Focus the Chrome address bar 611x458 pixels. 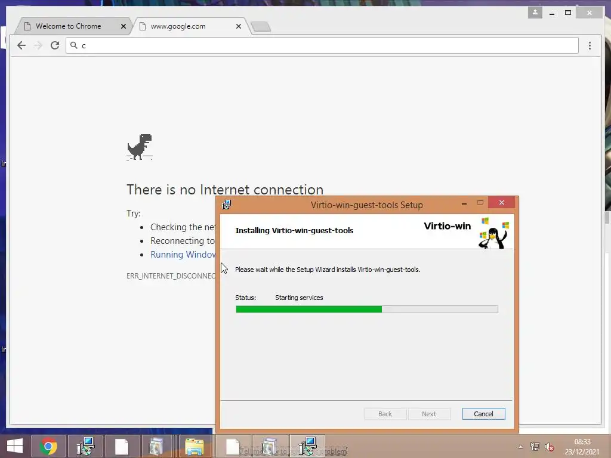[x=322, y=45]
